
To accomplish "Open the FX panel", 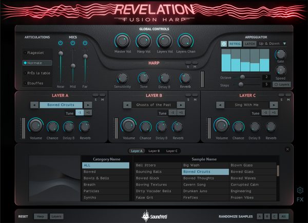I will [300, 199].
